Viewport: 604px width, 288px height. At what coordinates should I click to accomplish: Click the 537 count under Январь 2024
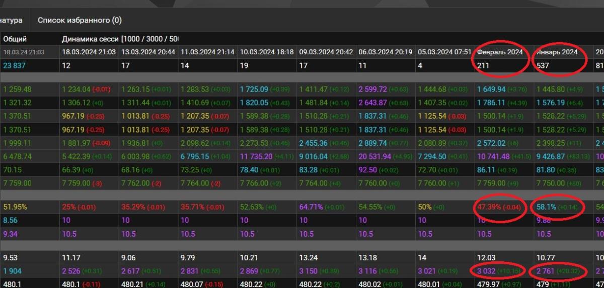coord(543,65)
